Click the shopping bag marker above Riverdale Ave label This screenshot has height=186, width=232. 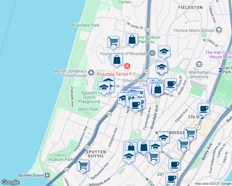coord(158,89)
